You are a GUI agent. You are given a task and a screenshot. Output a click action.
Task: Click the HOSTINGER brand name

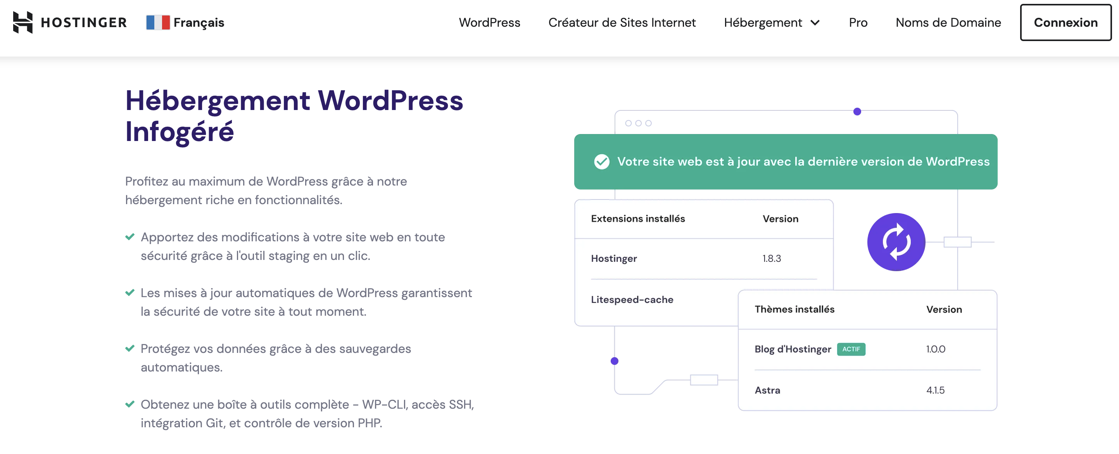coord(84,22)
